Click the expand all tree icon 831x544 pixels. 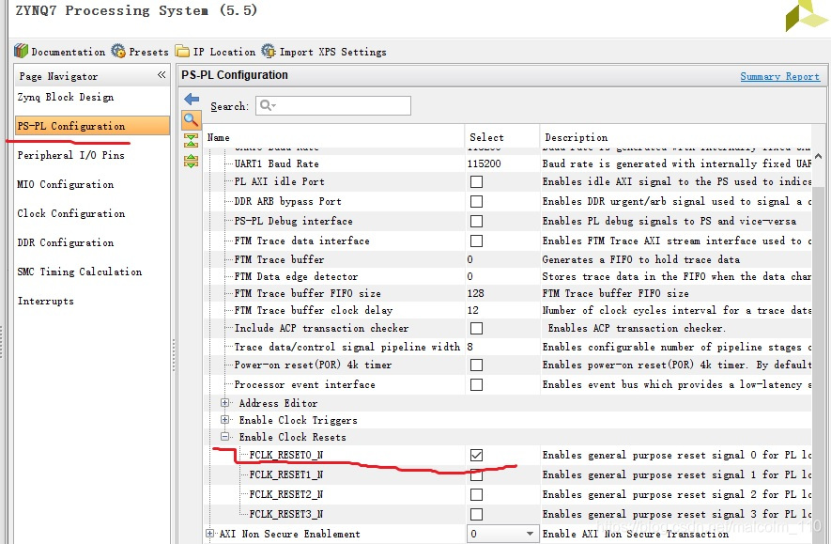[191, 161]
